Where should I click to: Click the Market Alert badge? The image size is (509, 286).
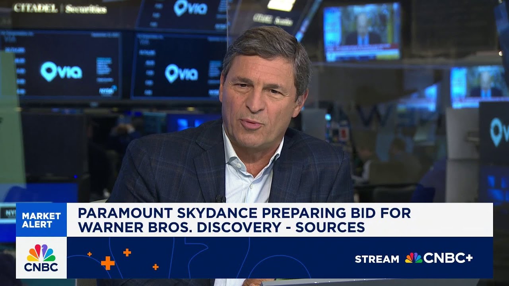coord(41,220)
